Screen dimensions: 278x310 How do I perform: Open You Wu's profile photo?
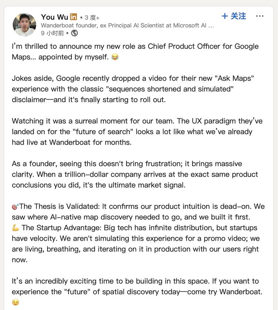click(x=25, y=25)
